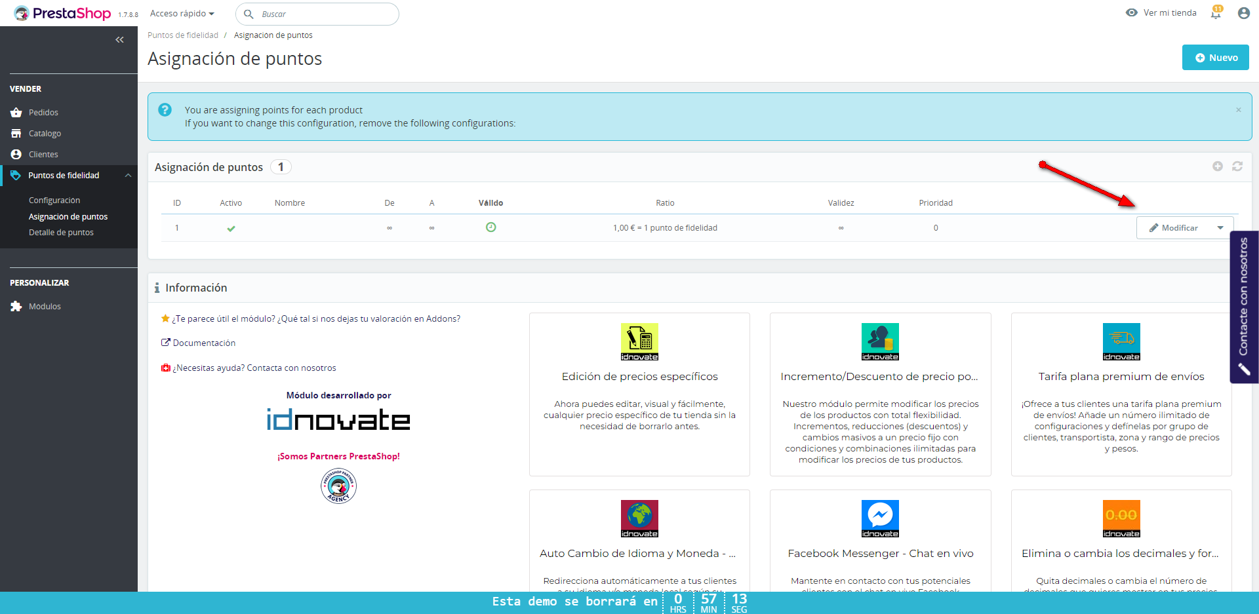Sort by the Nombre column header
Screen dimensions: 1259x614
290,203
